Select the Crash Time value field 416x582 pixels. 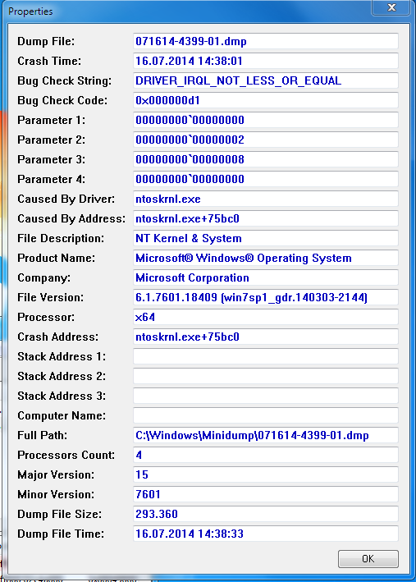(x=266, y=61)
